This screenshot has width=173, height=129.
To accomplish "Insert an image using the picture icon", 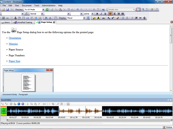I will click(3, 18).
